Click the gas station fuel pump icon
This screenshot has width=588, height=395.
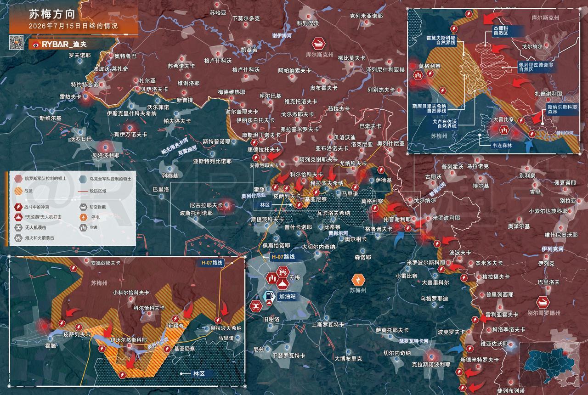268,296
